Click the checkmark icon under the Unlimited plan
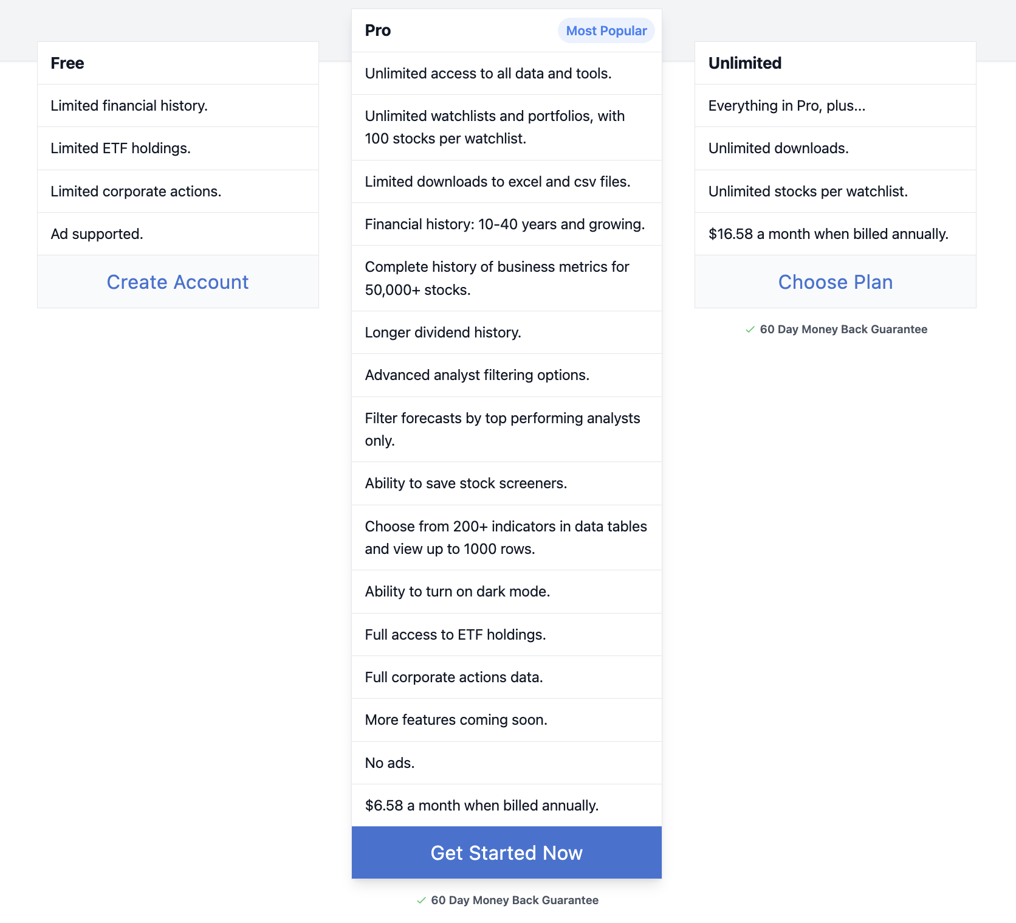This screenshot has height=923, width=1016. [x=750, y=330]
